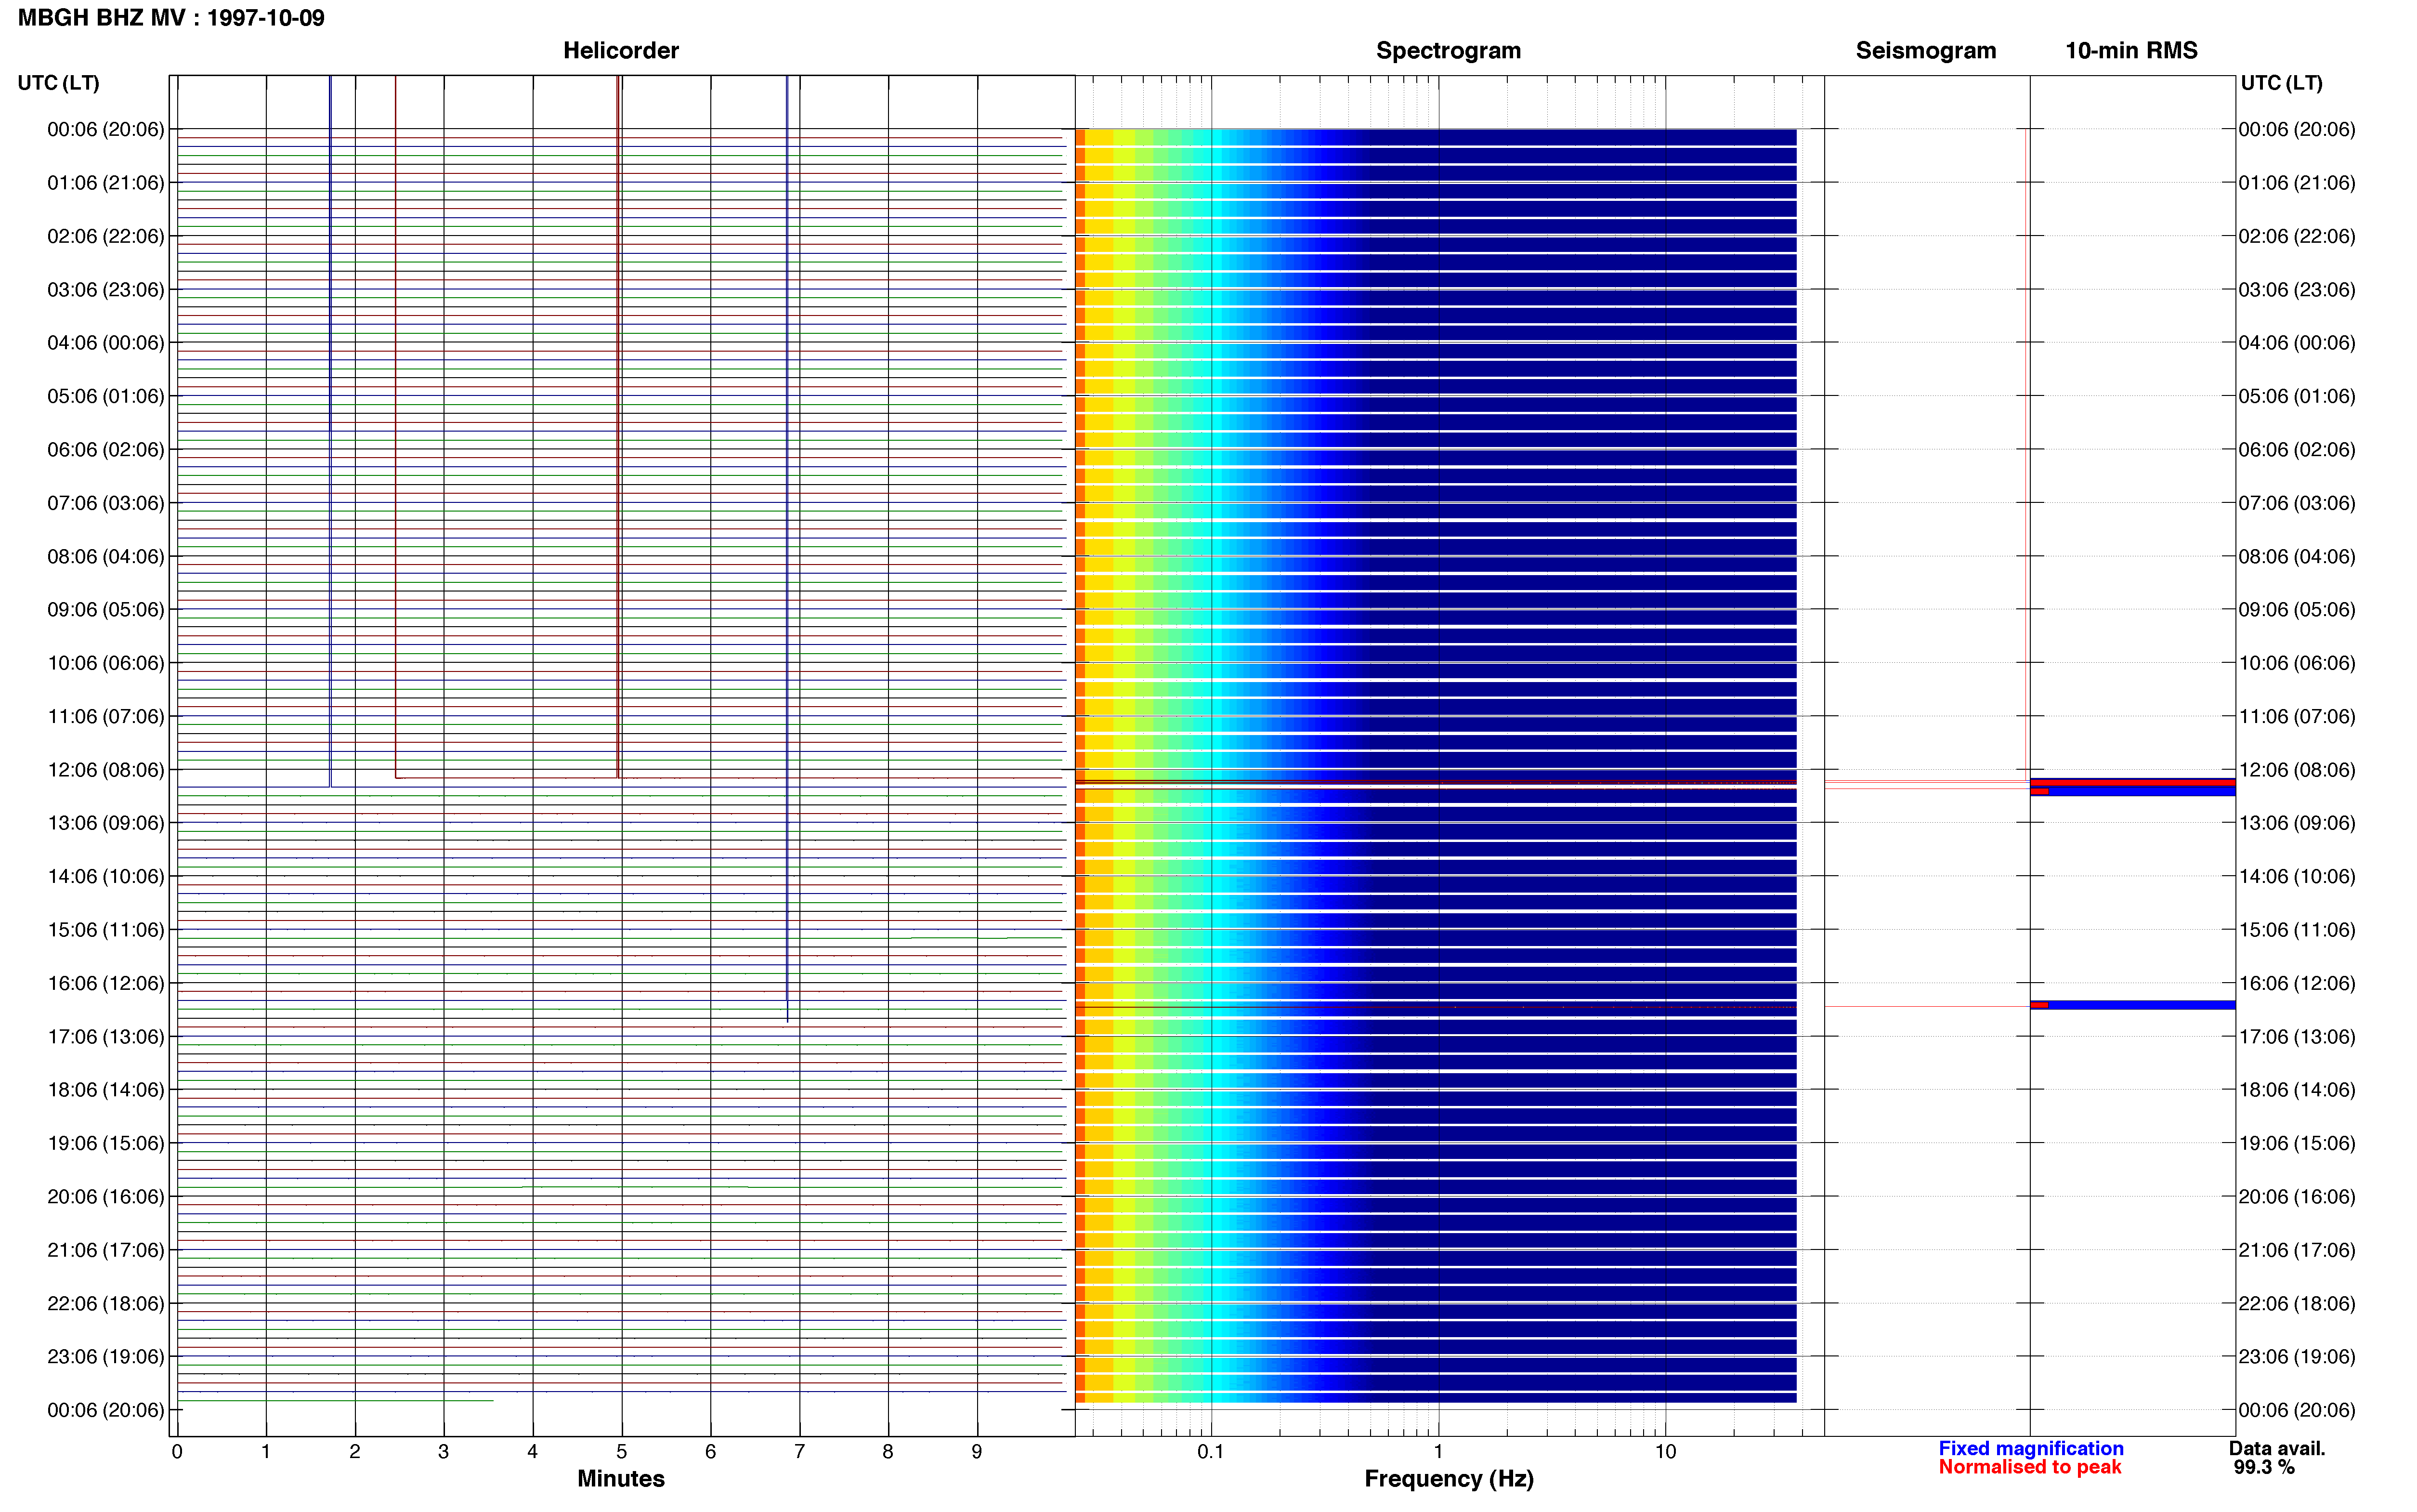Screen dimensions: 2417x1512
Task: Click left time label '05:06 (01:06)'
Action: pyautogui.click(x=106, y=396)
